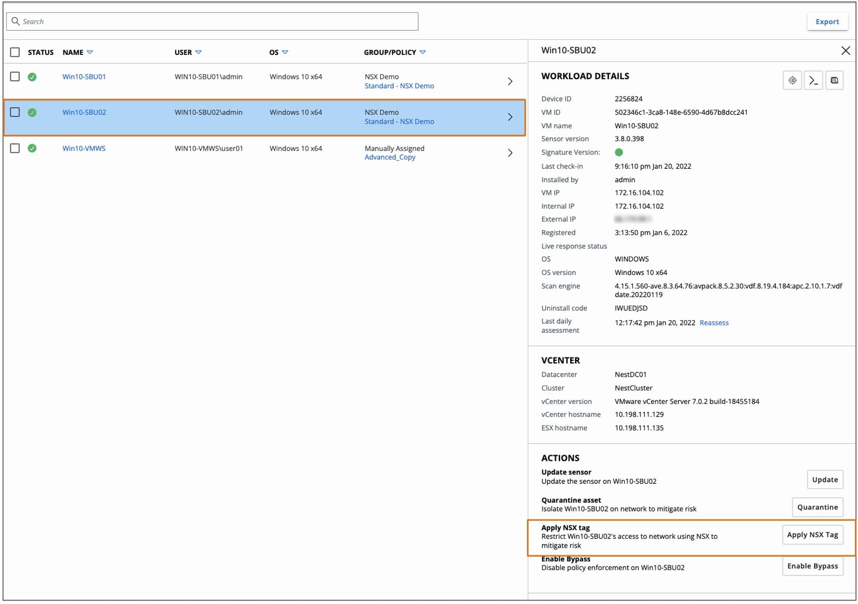
Task: Select the Win10-SBU01 row checkbox
Action: [x=15, y=76]
